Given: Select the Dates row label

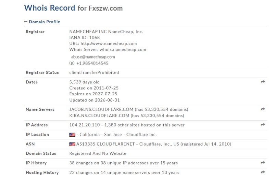Looking at the screenshot, I should click(x=32, y=82).
